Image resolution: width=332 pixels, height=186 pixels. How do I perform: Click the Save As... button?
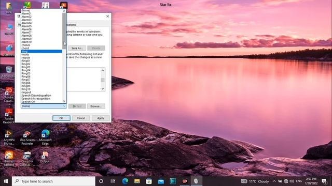tap(77, 48)
